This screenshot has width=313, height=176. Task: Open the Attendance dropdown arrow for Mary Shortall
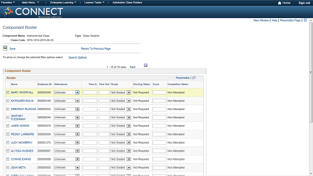coord(77,92)
